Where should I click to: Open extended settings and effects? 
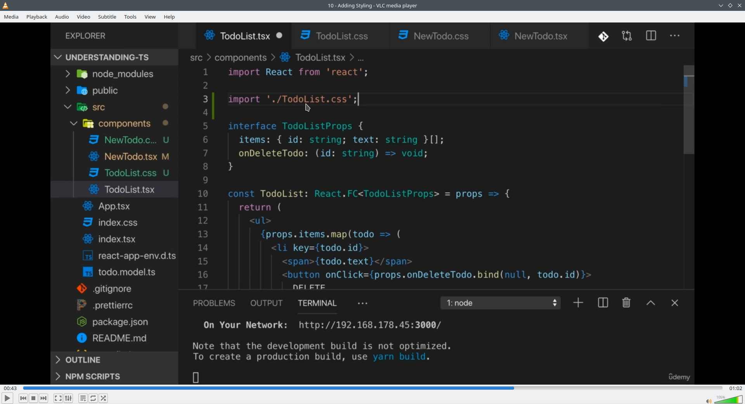click(x=69, y=398)
